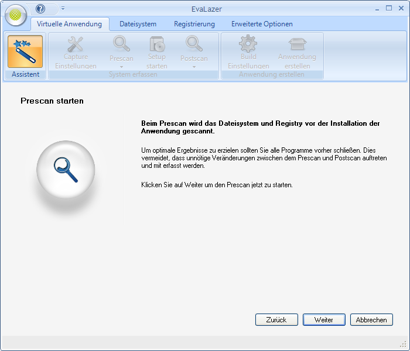Click the blue help question mark icon
Image resolution: width=410 pixels, height=351 pixels.
(x=40, y=9)
